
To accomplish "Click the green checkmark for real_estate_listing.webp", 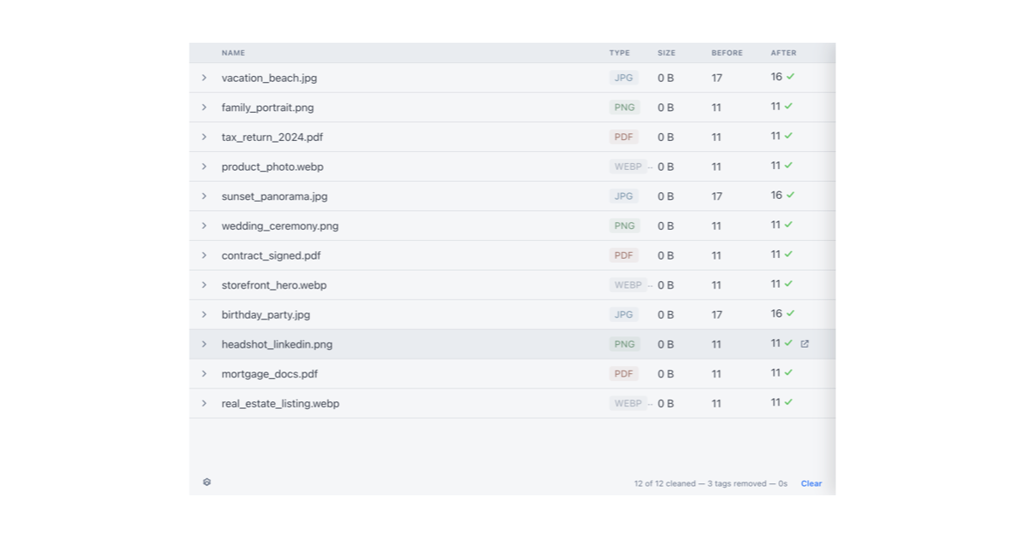I will 788,402.
